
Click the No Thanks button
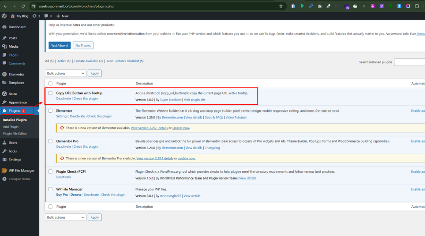point(83,45)
